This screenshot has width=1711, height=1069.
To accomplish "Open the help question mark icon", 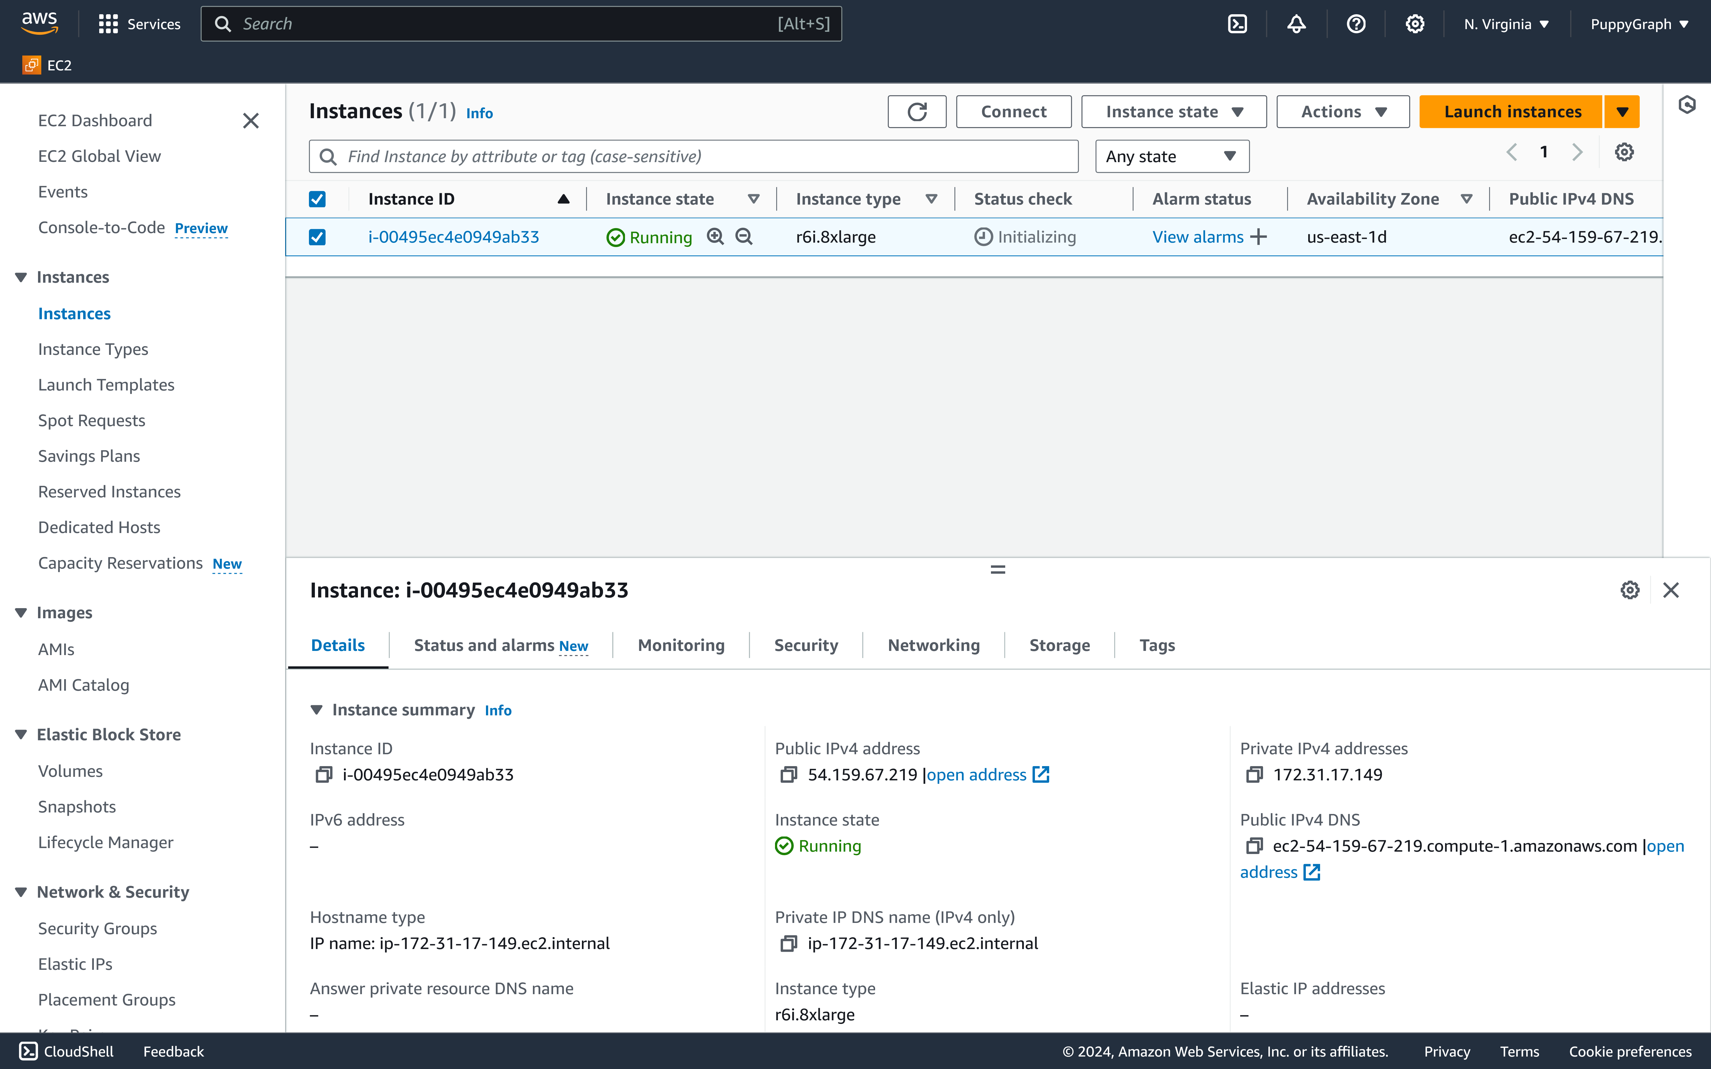I will pyautogui.click(x=1355, y=24).
